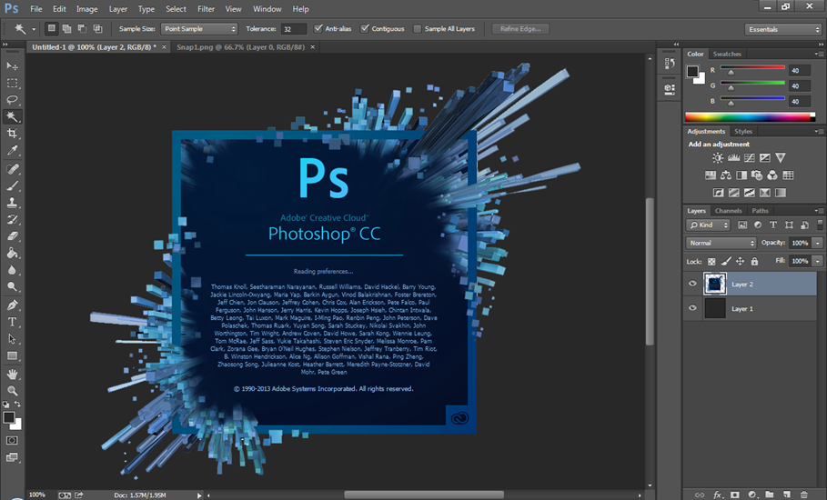Toggle Quick Mask mode
Screen dimensions: 827x500
(x=12, y=441)
